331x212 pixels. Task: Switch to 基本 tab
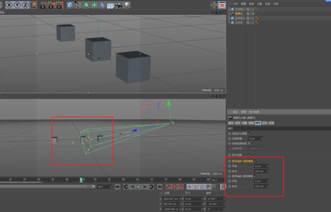pos(231,123)
